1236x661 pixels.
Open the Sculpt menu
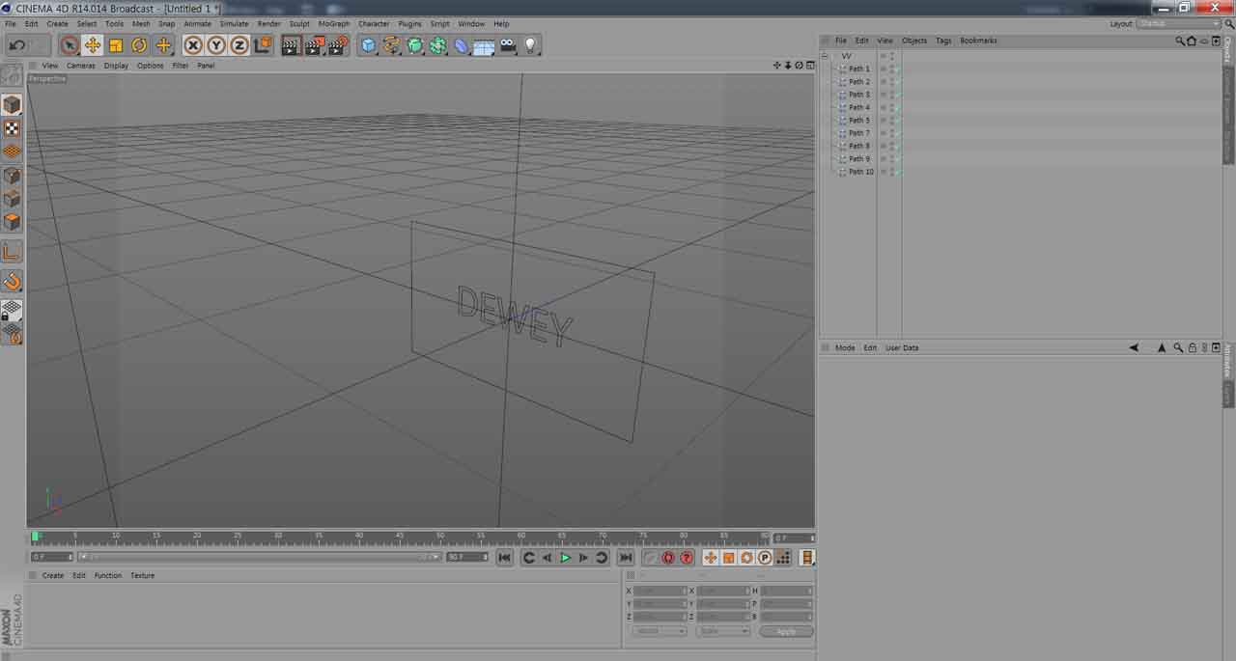point(299,23)
